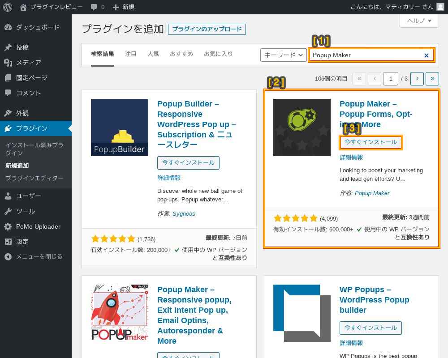Image resolution: width=448 pixels, height=358 pixels.
Task: Install WP Popups with 今すぐインストール
Action: pyautogui.click(x=370, y=328)
